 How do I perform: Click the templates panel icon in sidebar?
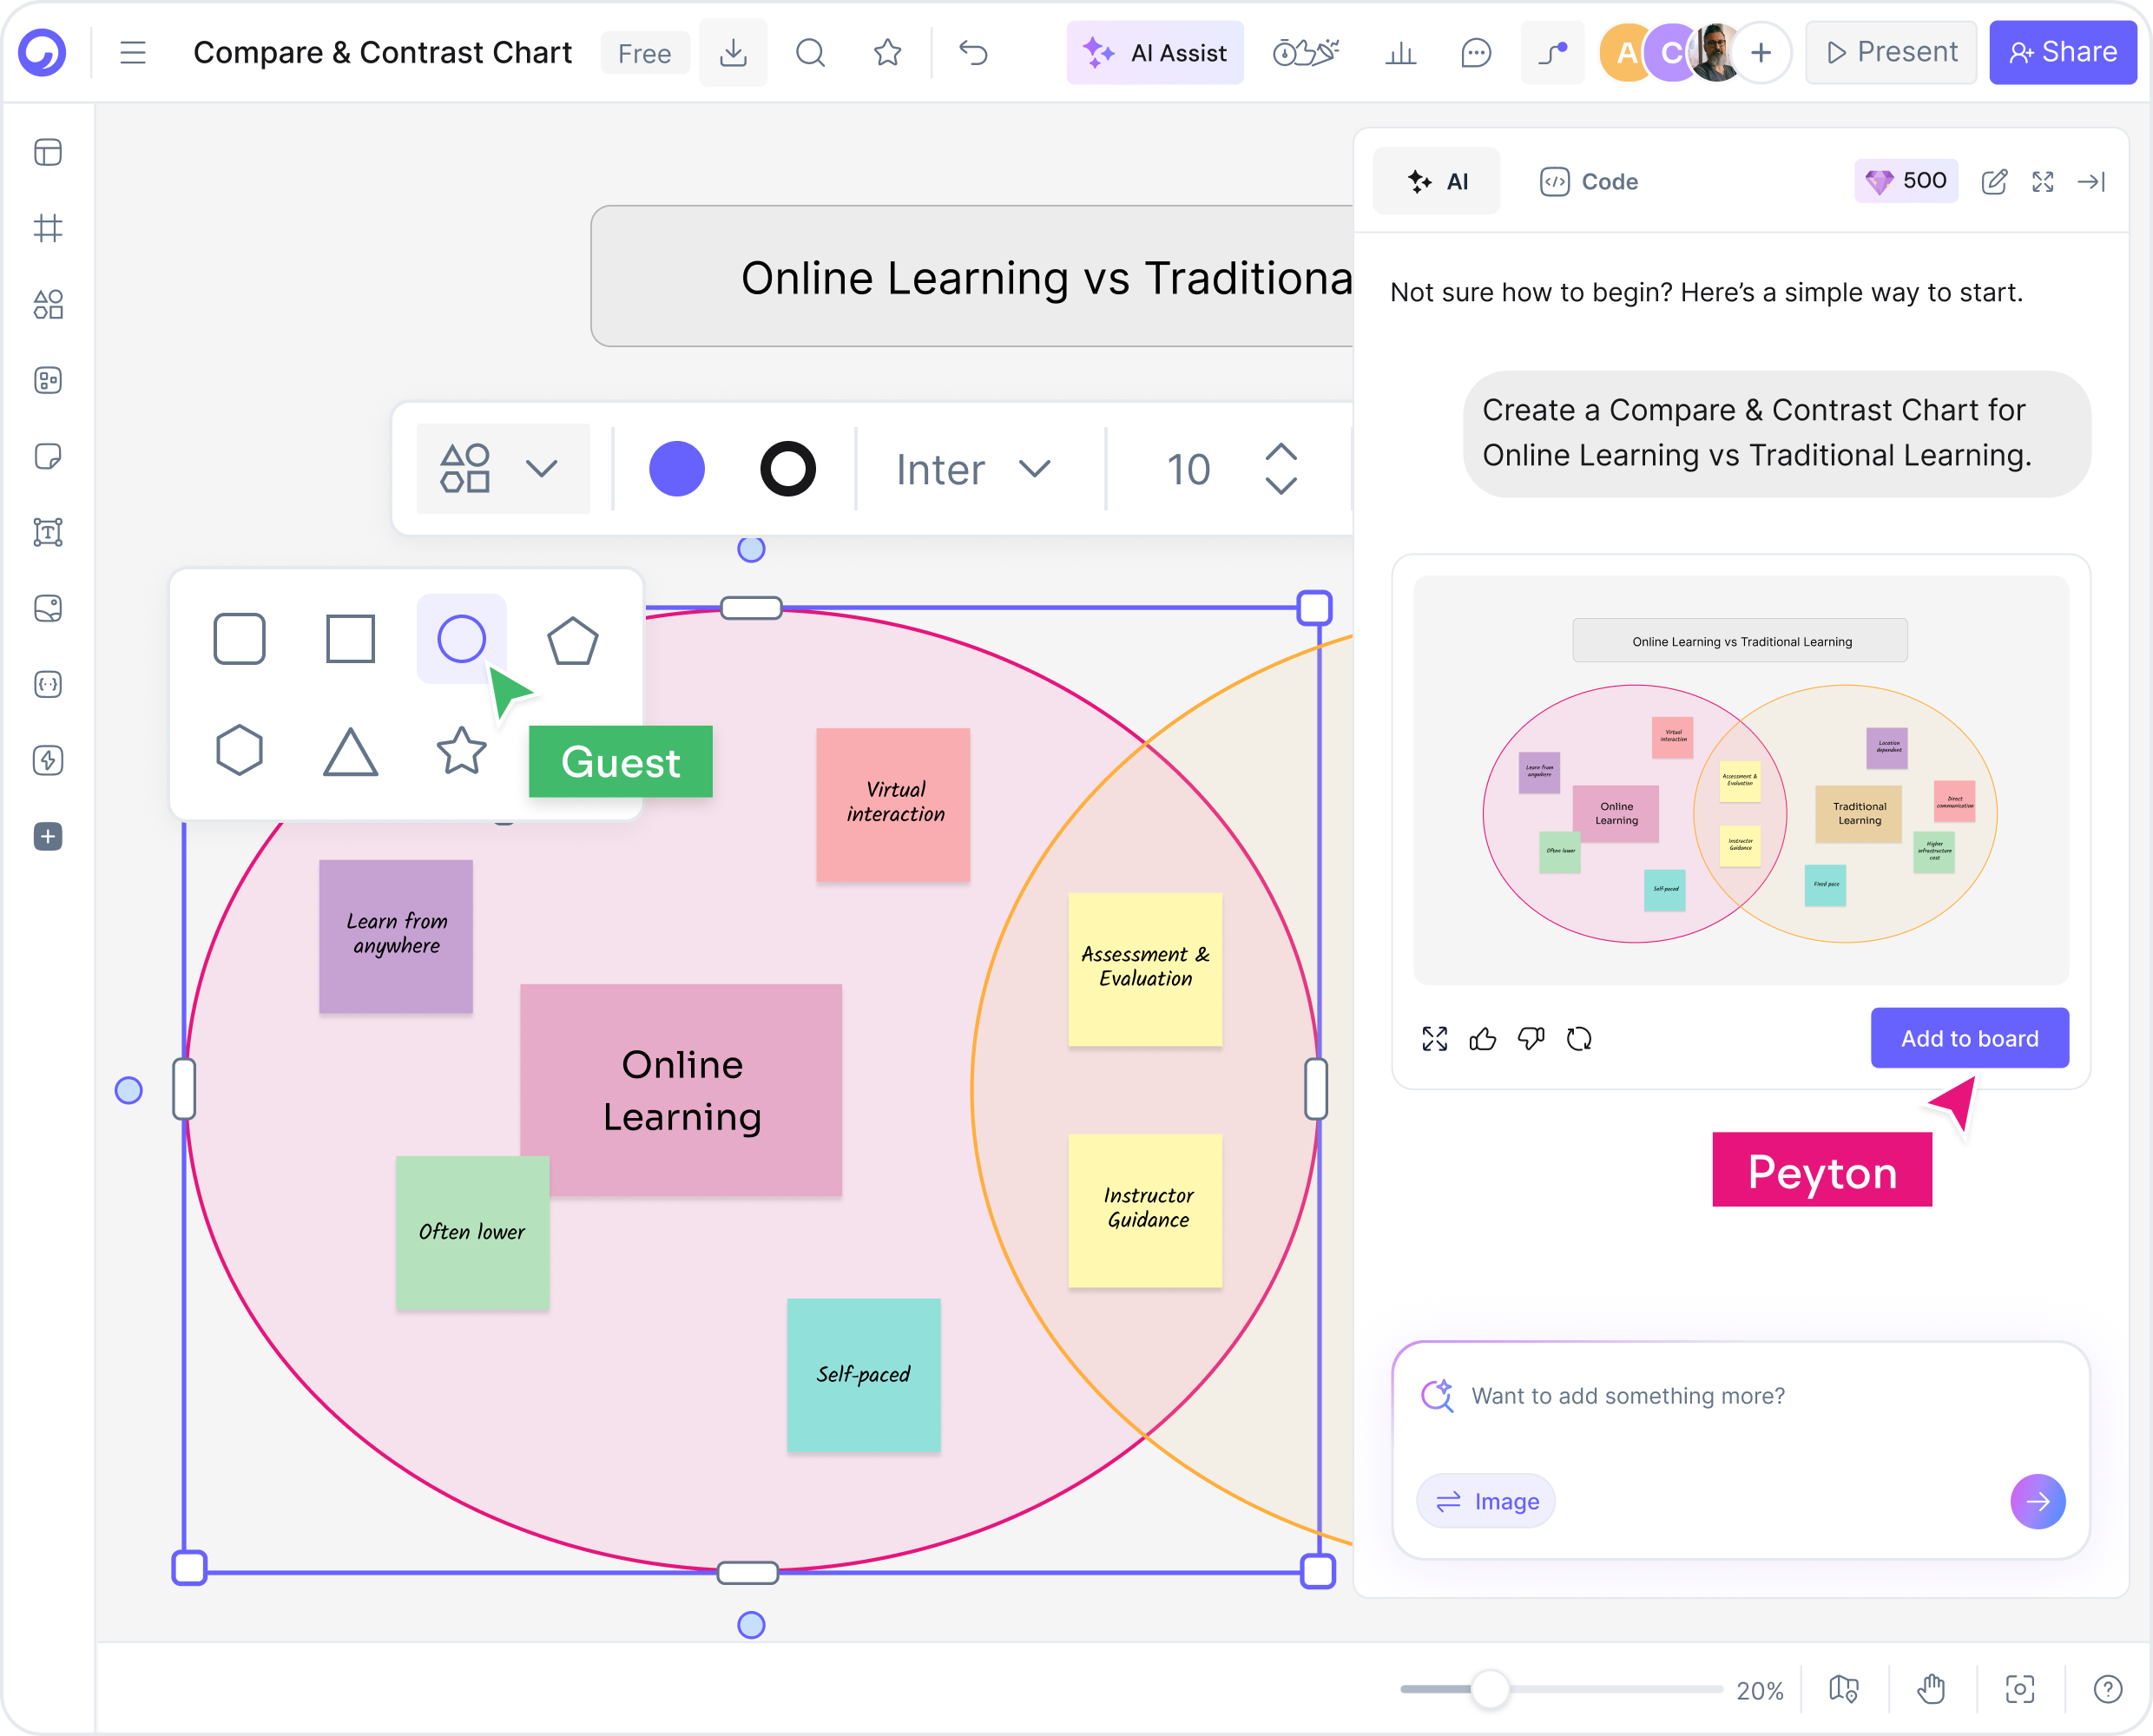point(48,152)
